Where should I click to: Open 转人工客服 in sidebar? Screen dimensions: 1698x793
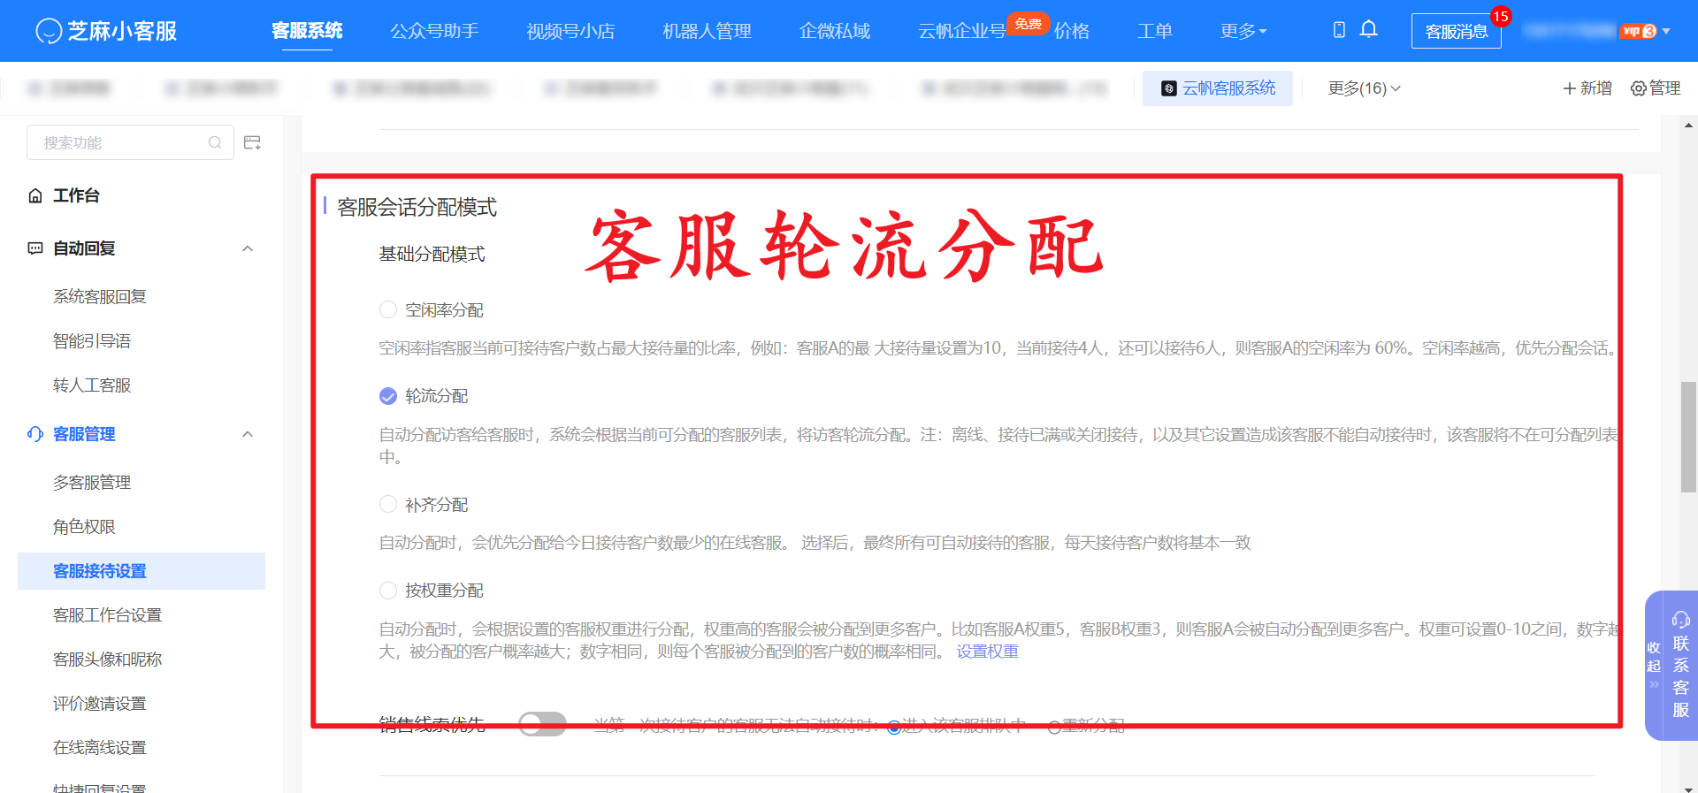pyautogui.click(x=92, y=385)
